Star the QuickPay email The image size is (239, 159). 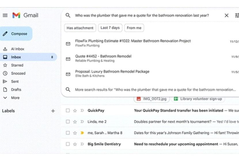pos(75,110)
